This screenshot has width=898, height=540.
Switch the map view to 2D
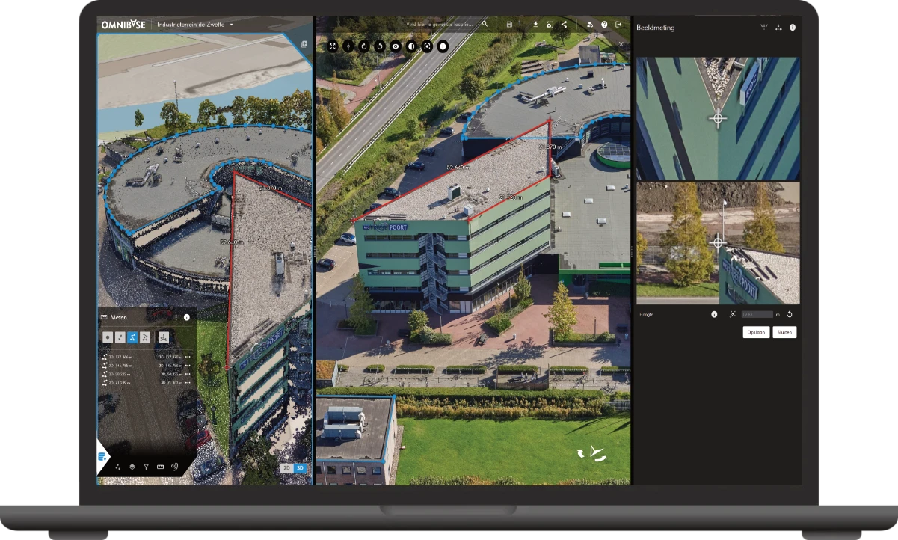point(286,468)
